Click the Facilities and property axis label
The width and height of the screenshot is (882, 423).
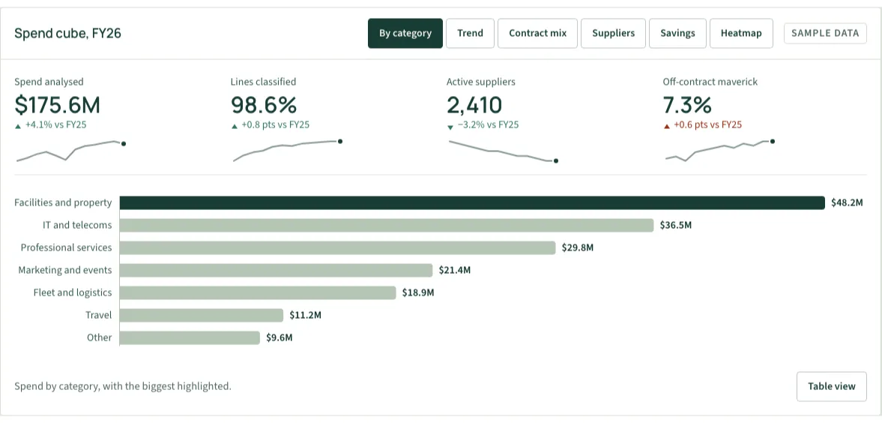pos(63,202)
